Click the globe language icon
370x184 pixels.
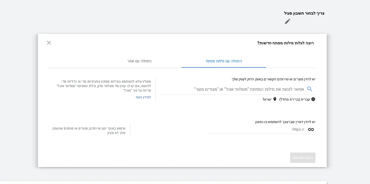[313, 99]
